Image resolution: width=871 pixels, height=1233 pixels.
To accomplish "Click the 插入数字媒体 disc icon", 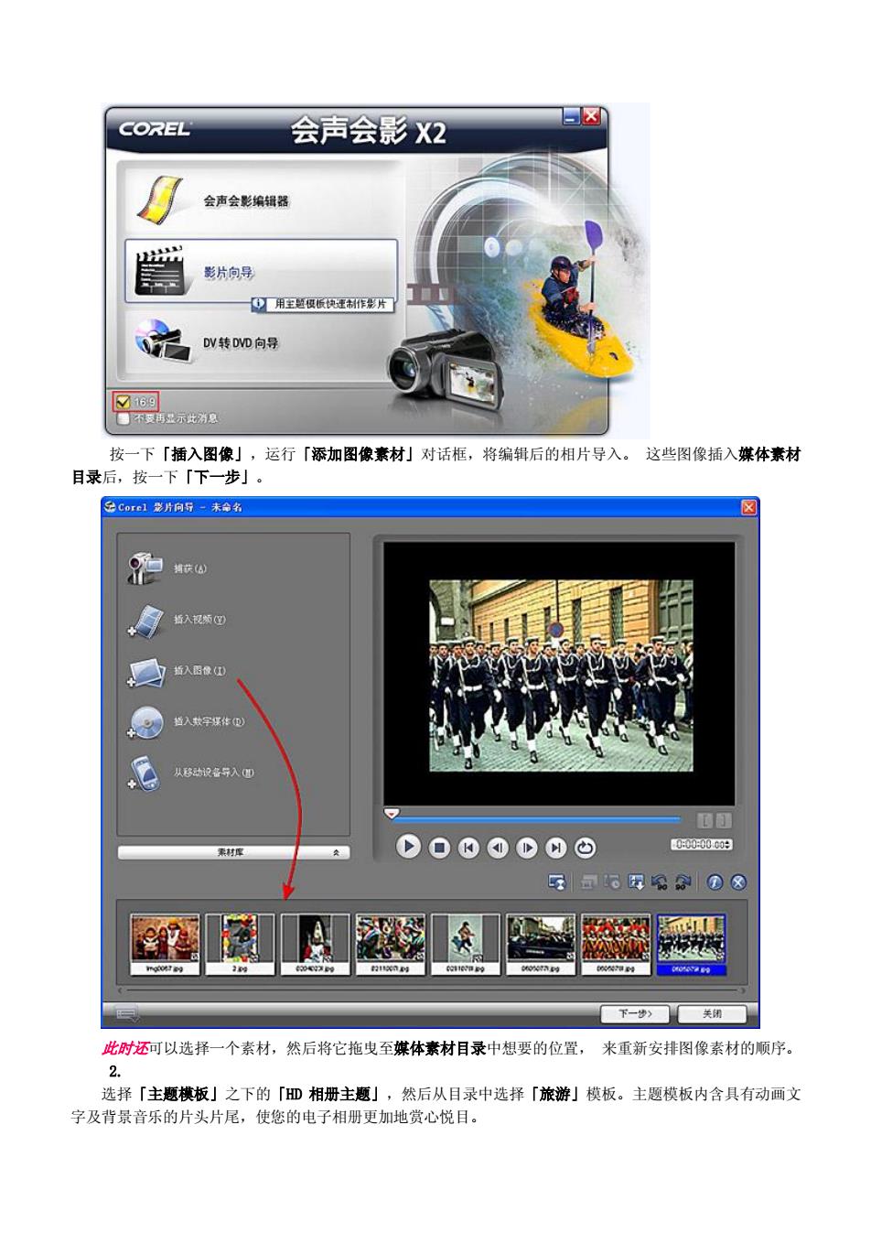I will [x=145, y=721].
